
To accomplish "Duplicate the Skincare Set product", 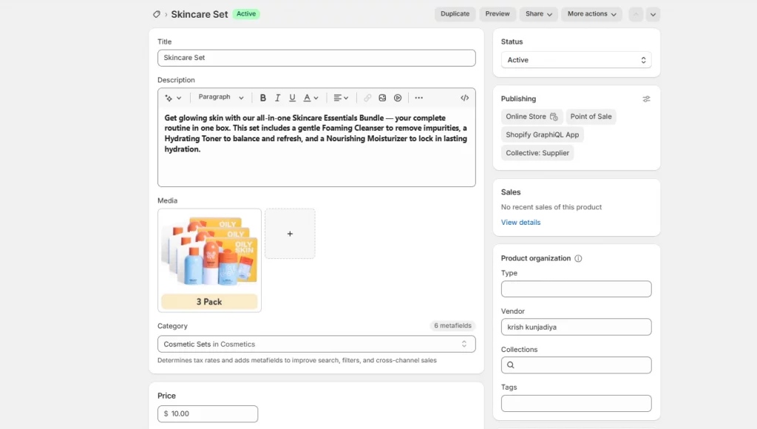I will click(455, 13).
